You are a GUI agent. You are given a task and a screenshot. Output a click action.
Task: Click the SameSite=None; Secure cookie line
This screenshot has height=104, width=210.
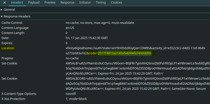[x=136, y=89]
